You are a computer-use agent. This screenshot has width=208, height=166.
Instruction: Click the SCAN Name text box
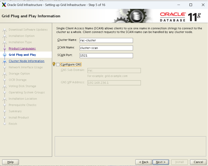tap(106, 47)
